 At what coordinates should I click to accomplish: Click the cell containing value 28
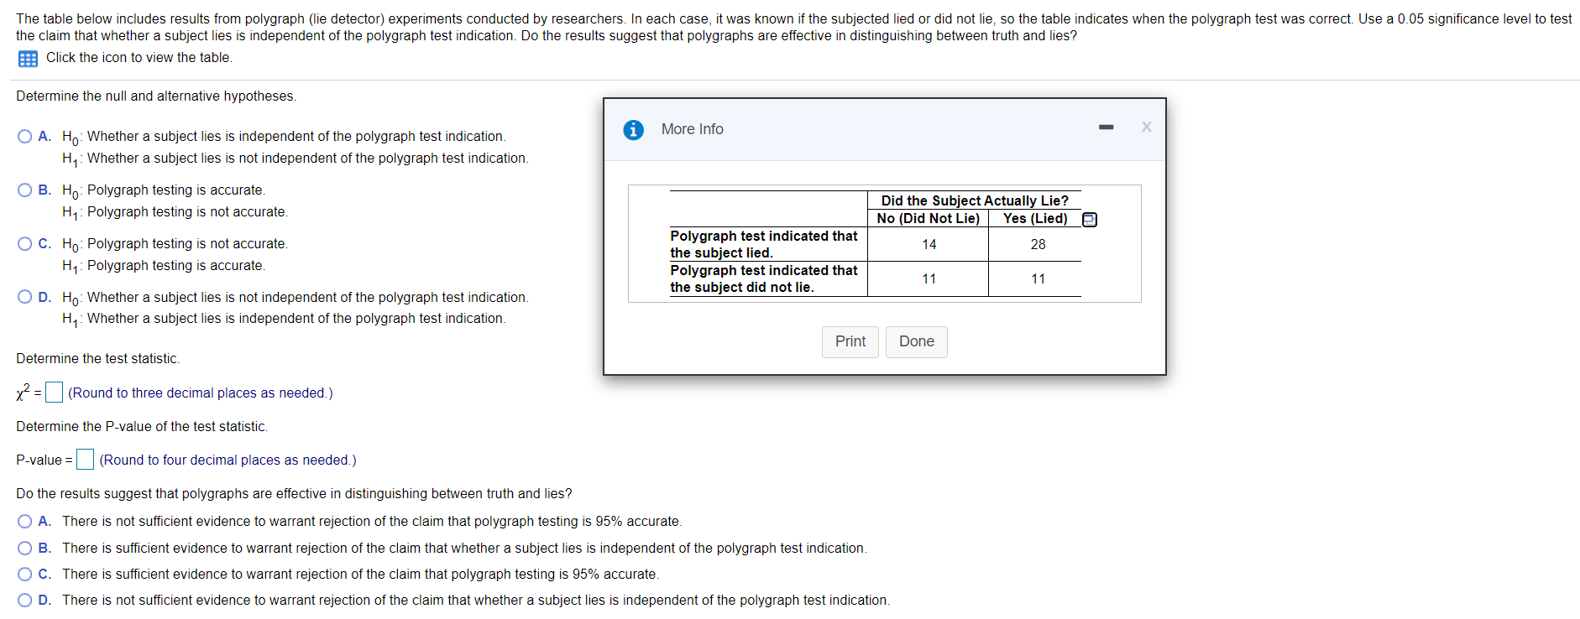coord(1037,244)
